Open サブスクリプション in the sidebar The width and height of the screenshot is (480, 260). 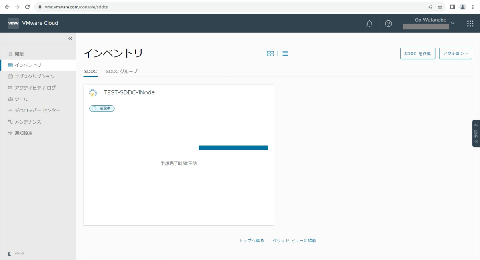click(x=38, y=76)
